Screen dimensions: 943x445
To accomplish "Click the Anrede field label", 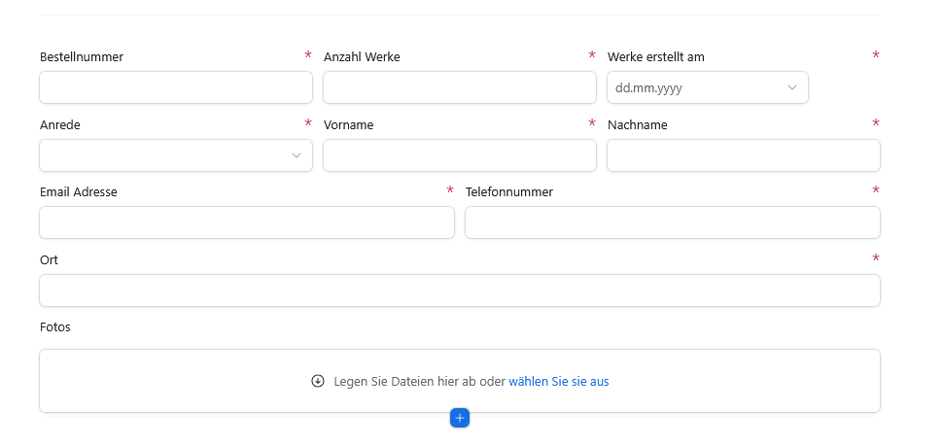I will (x=60, y=125).
